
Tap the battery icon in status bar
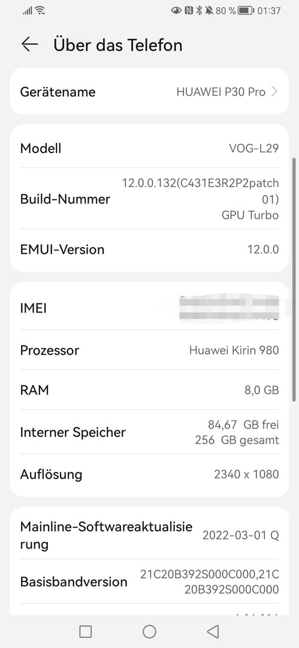pos(246,11)
